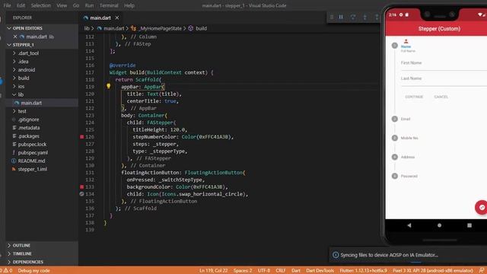
Task: Tap the Mobile No step number circle
Action: coord(395,138)
